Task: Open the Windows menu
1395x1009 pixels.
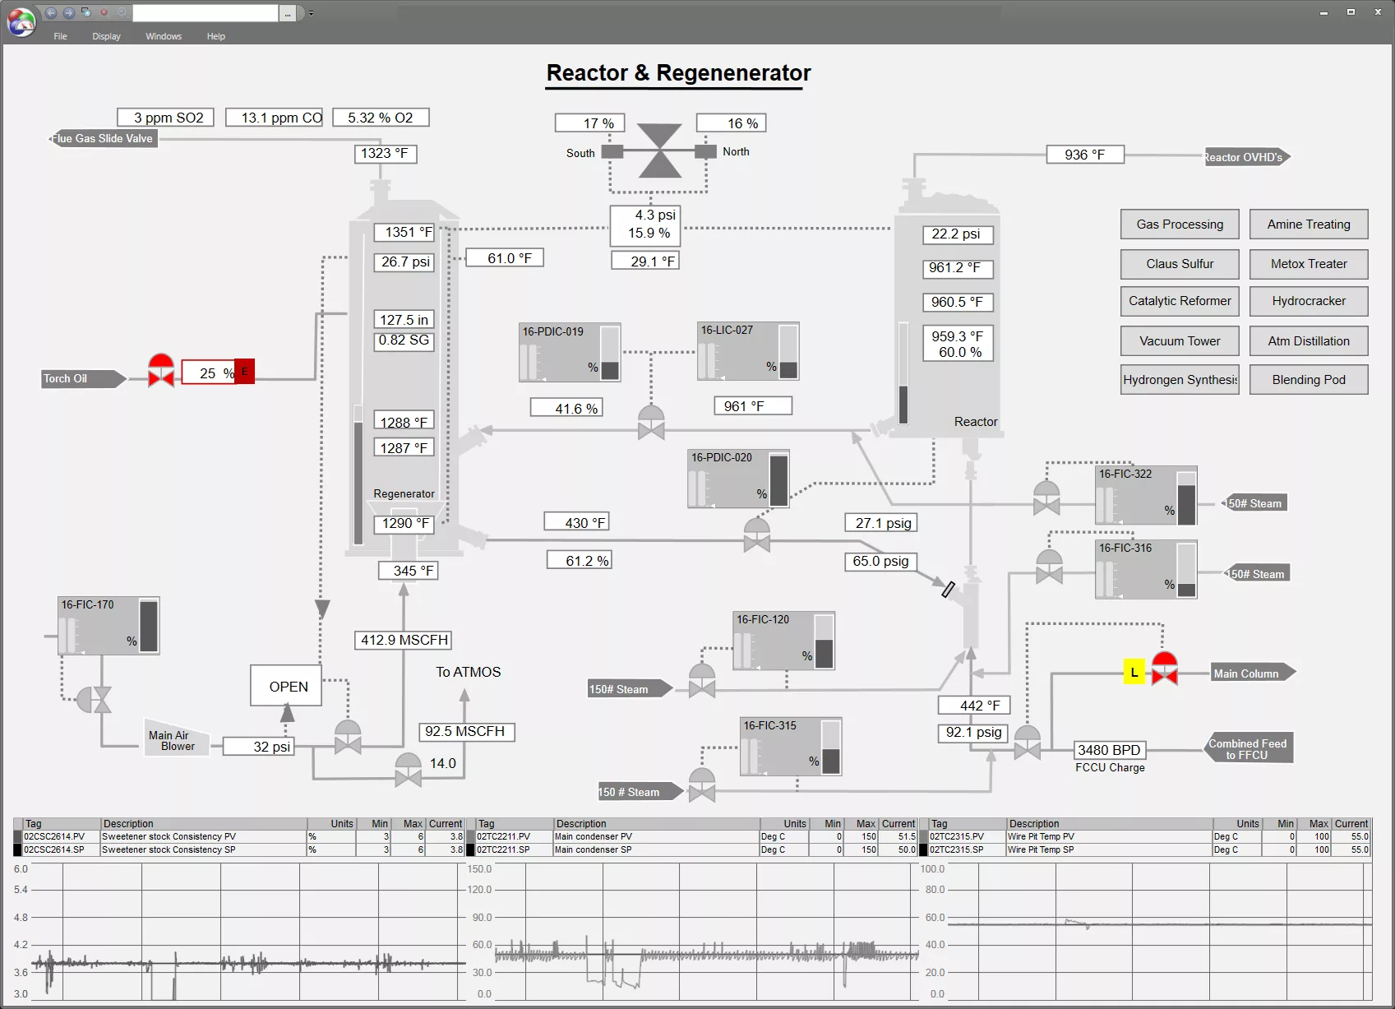Action: pos(164,36)
